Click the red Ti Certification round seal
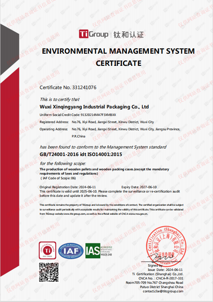This screenshot has height=302, width=213. point(166,246)
